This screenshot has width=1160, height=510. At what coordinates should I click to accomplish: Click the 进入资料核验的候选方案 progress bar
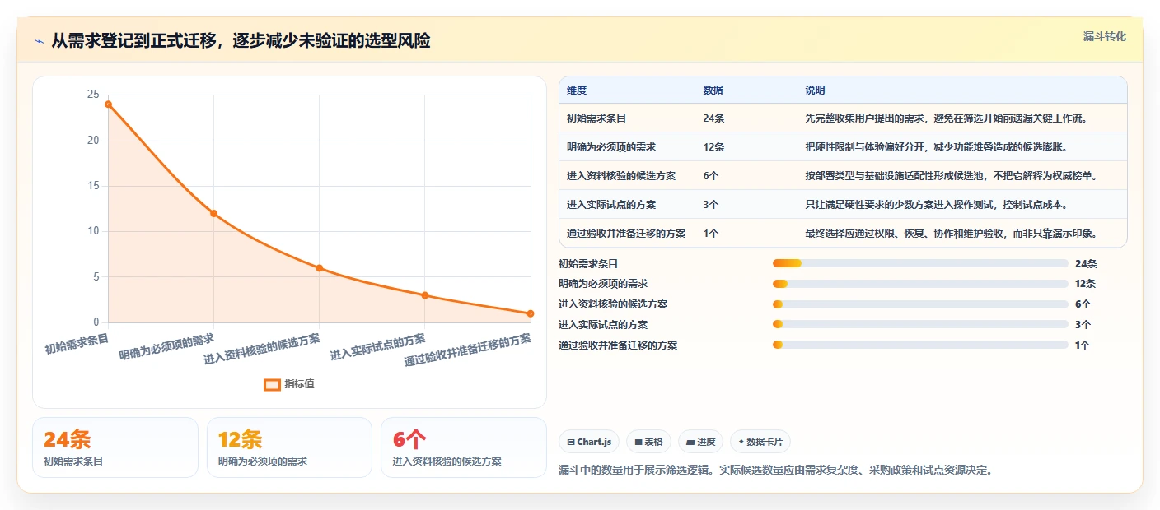click(x=920, y=304)
